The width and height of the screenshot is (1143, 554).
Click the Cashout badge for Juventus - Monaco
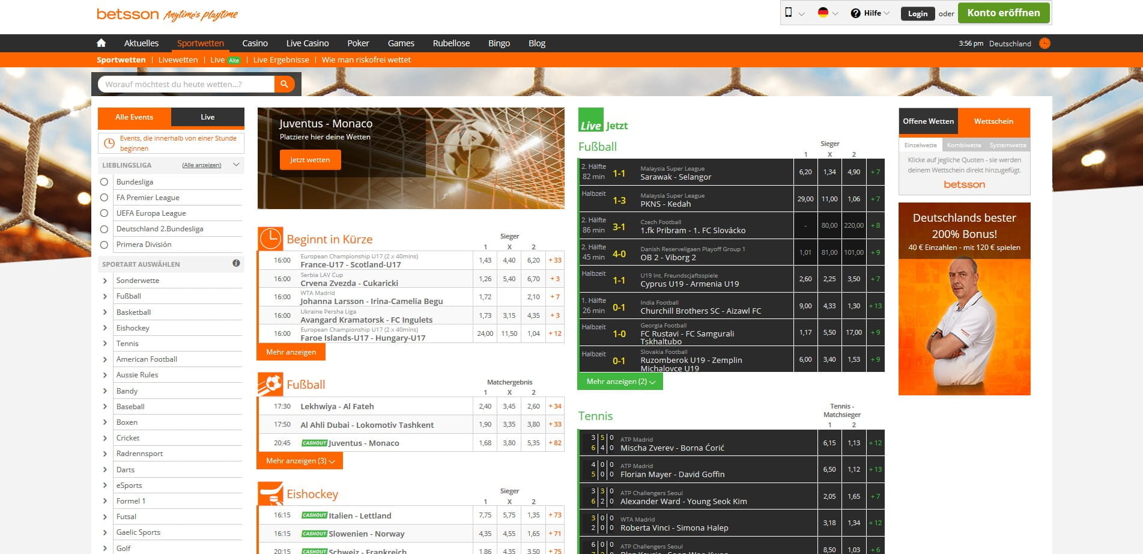coord(314,443)
